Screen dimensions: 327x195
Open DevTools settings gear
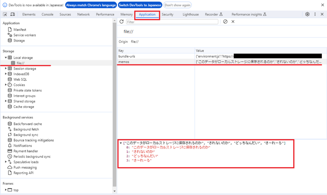[x=307, y=14]
